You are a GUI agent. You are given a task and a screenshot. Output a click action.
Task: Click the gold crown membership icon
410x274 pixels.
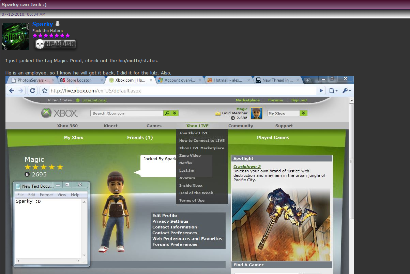[218, 113]
